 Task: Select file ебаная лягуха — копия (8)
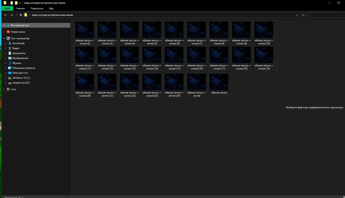pos(219,33)
